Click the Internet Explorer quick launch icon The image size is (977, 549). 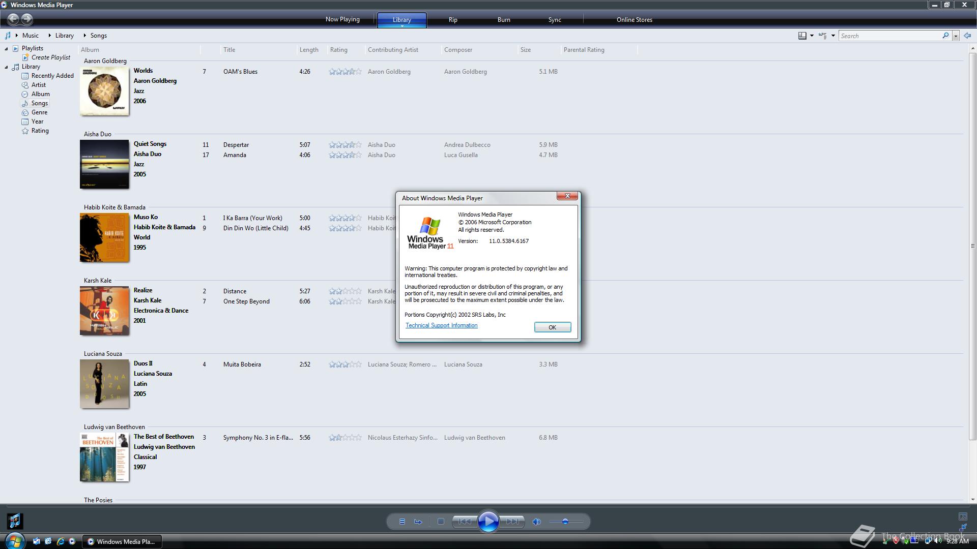(x=60, y=541)
